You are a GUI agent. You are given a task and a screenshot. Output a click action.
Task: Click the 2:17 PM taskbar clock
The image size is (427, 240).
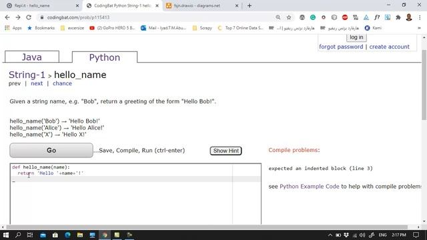click(399, 235)
